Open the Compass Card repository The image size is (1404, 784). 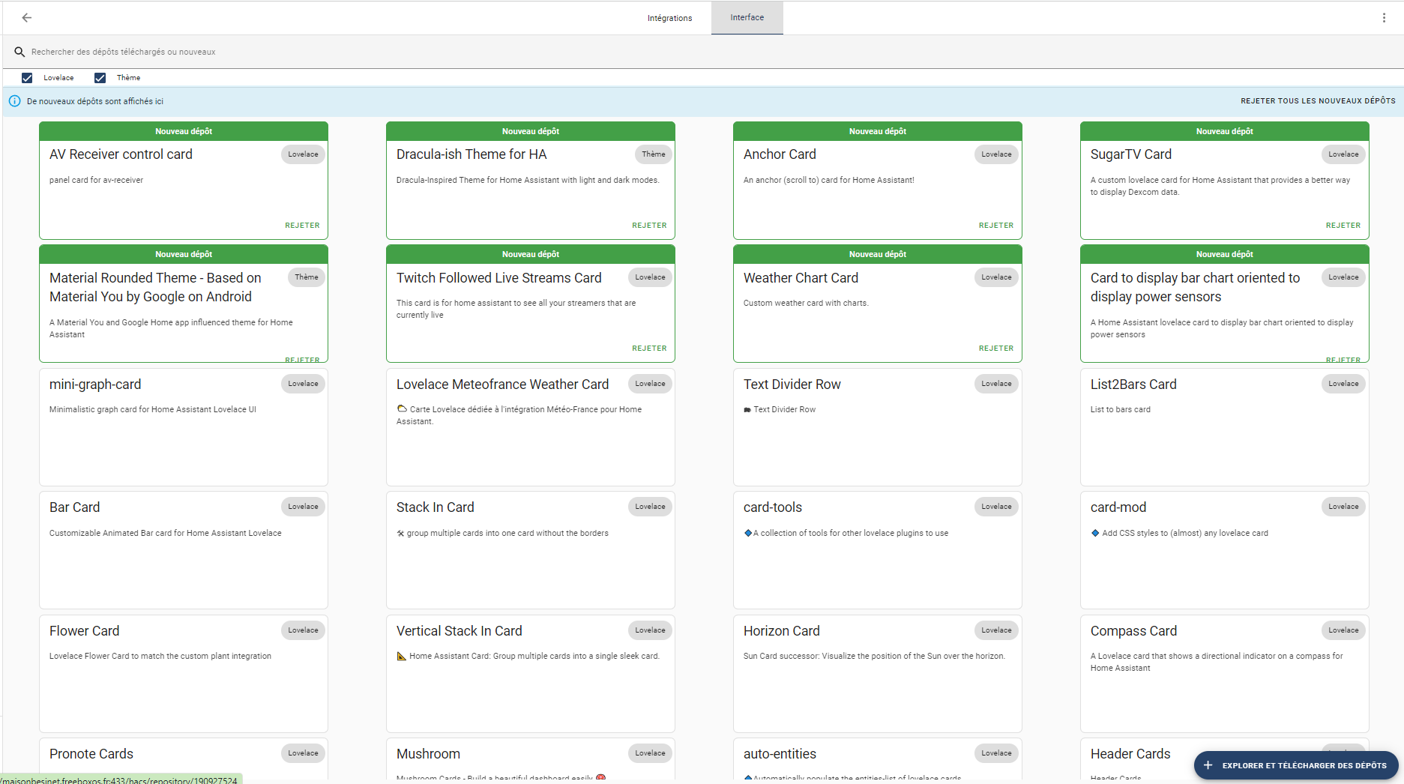pos(1225,674)
